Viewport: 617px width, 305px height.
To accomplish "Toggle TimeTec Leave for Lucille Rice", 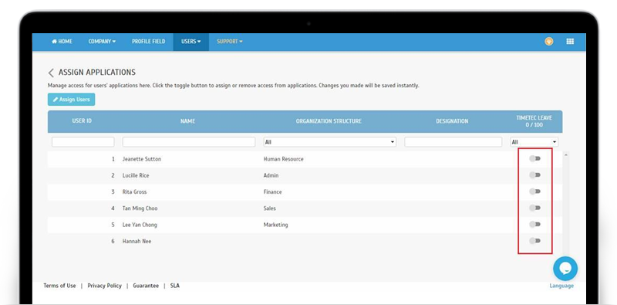I will coord(534,175).
